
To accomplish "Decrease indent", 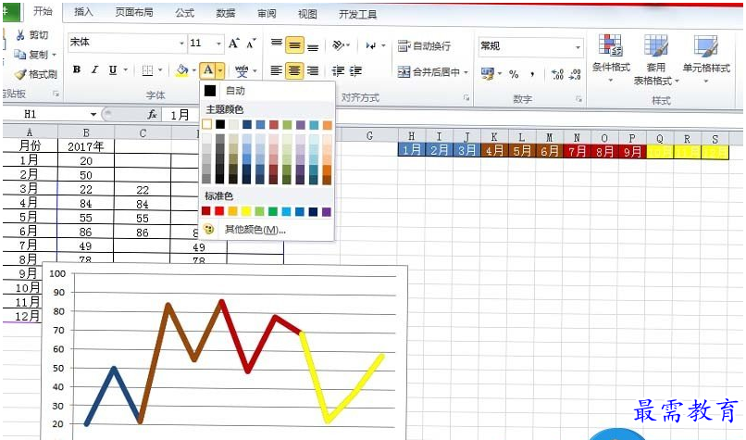I will tap(338, 71).
